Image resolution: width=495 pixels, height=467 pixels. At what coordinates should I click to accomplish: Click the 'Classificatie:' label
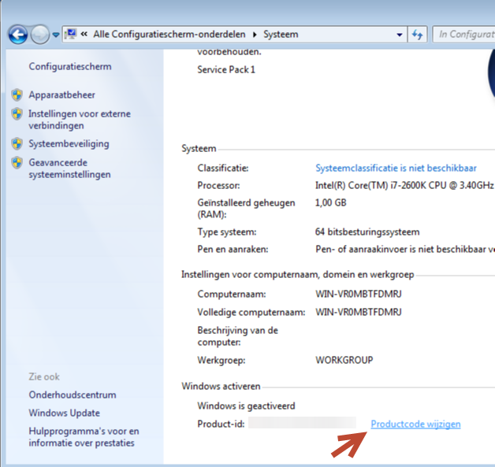(x=223, y=168)
